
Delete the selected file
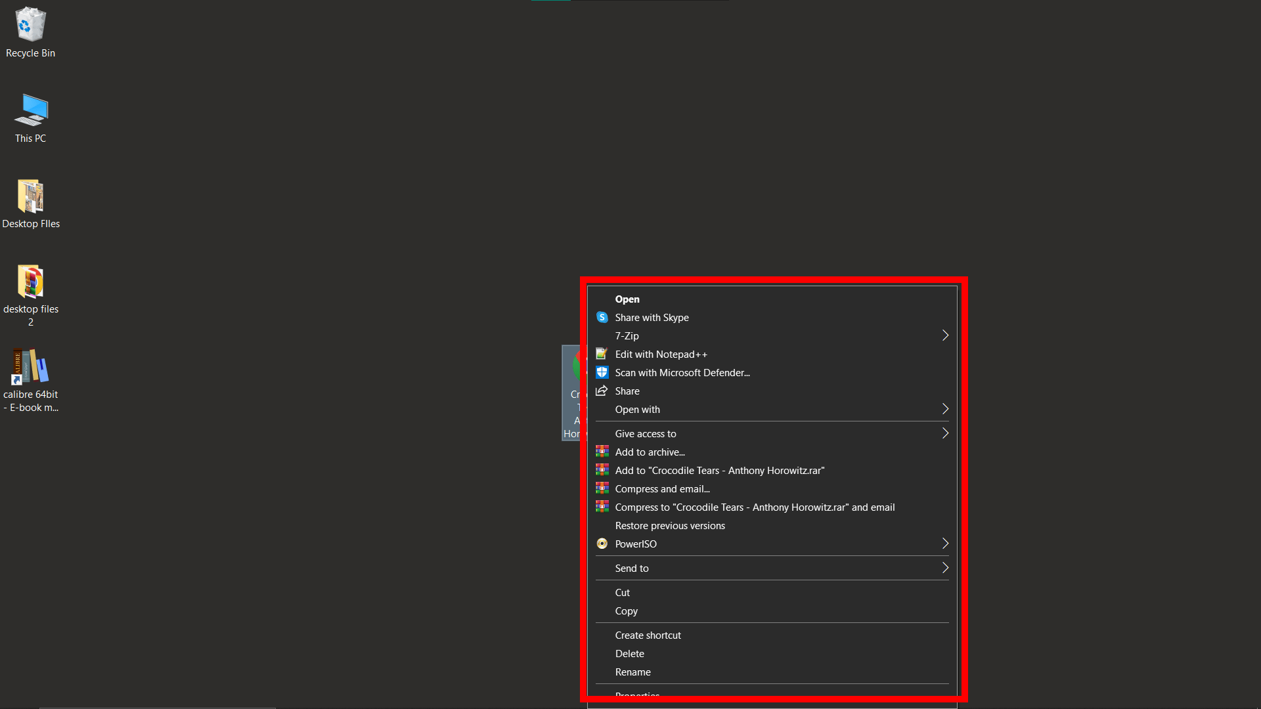(x=629, y=653)
